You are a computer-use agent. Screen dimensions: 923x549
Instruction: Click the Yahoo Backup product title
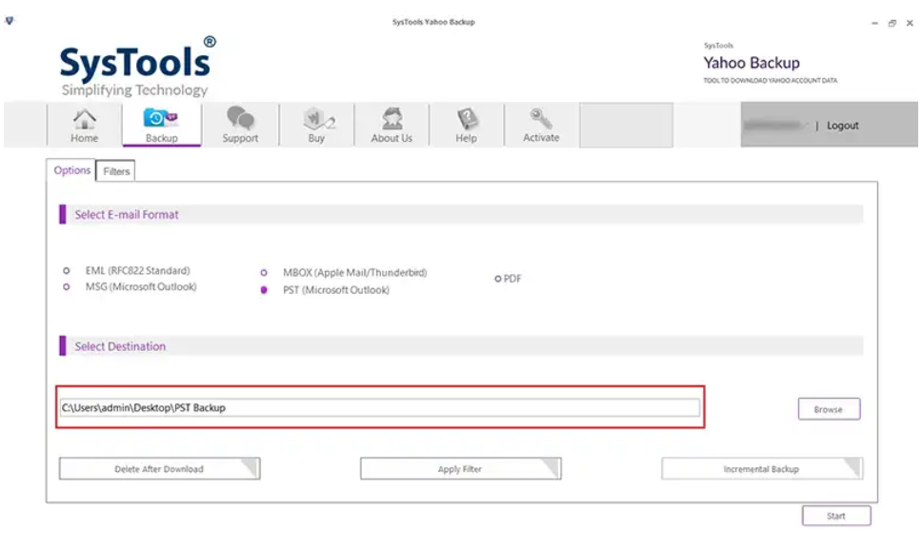[x=752, y=63]
